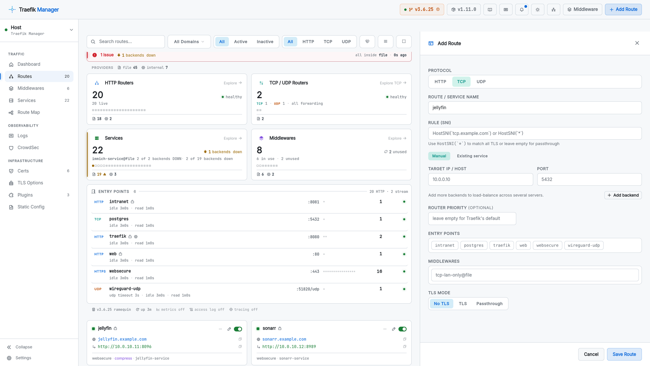Filter routes by HTTP protocol
The image size is (650, 366).
click(308, 42)
